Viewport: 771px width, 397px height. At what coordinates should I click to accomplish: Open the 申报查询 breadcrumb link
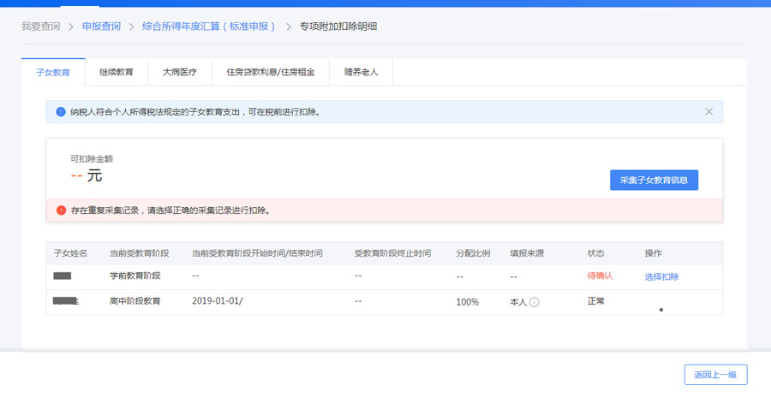coord(101,27)
